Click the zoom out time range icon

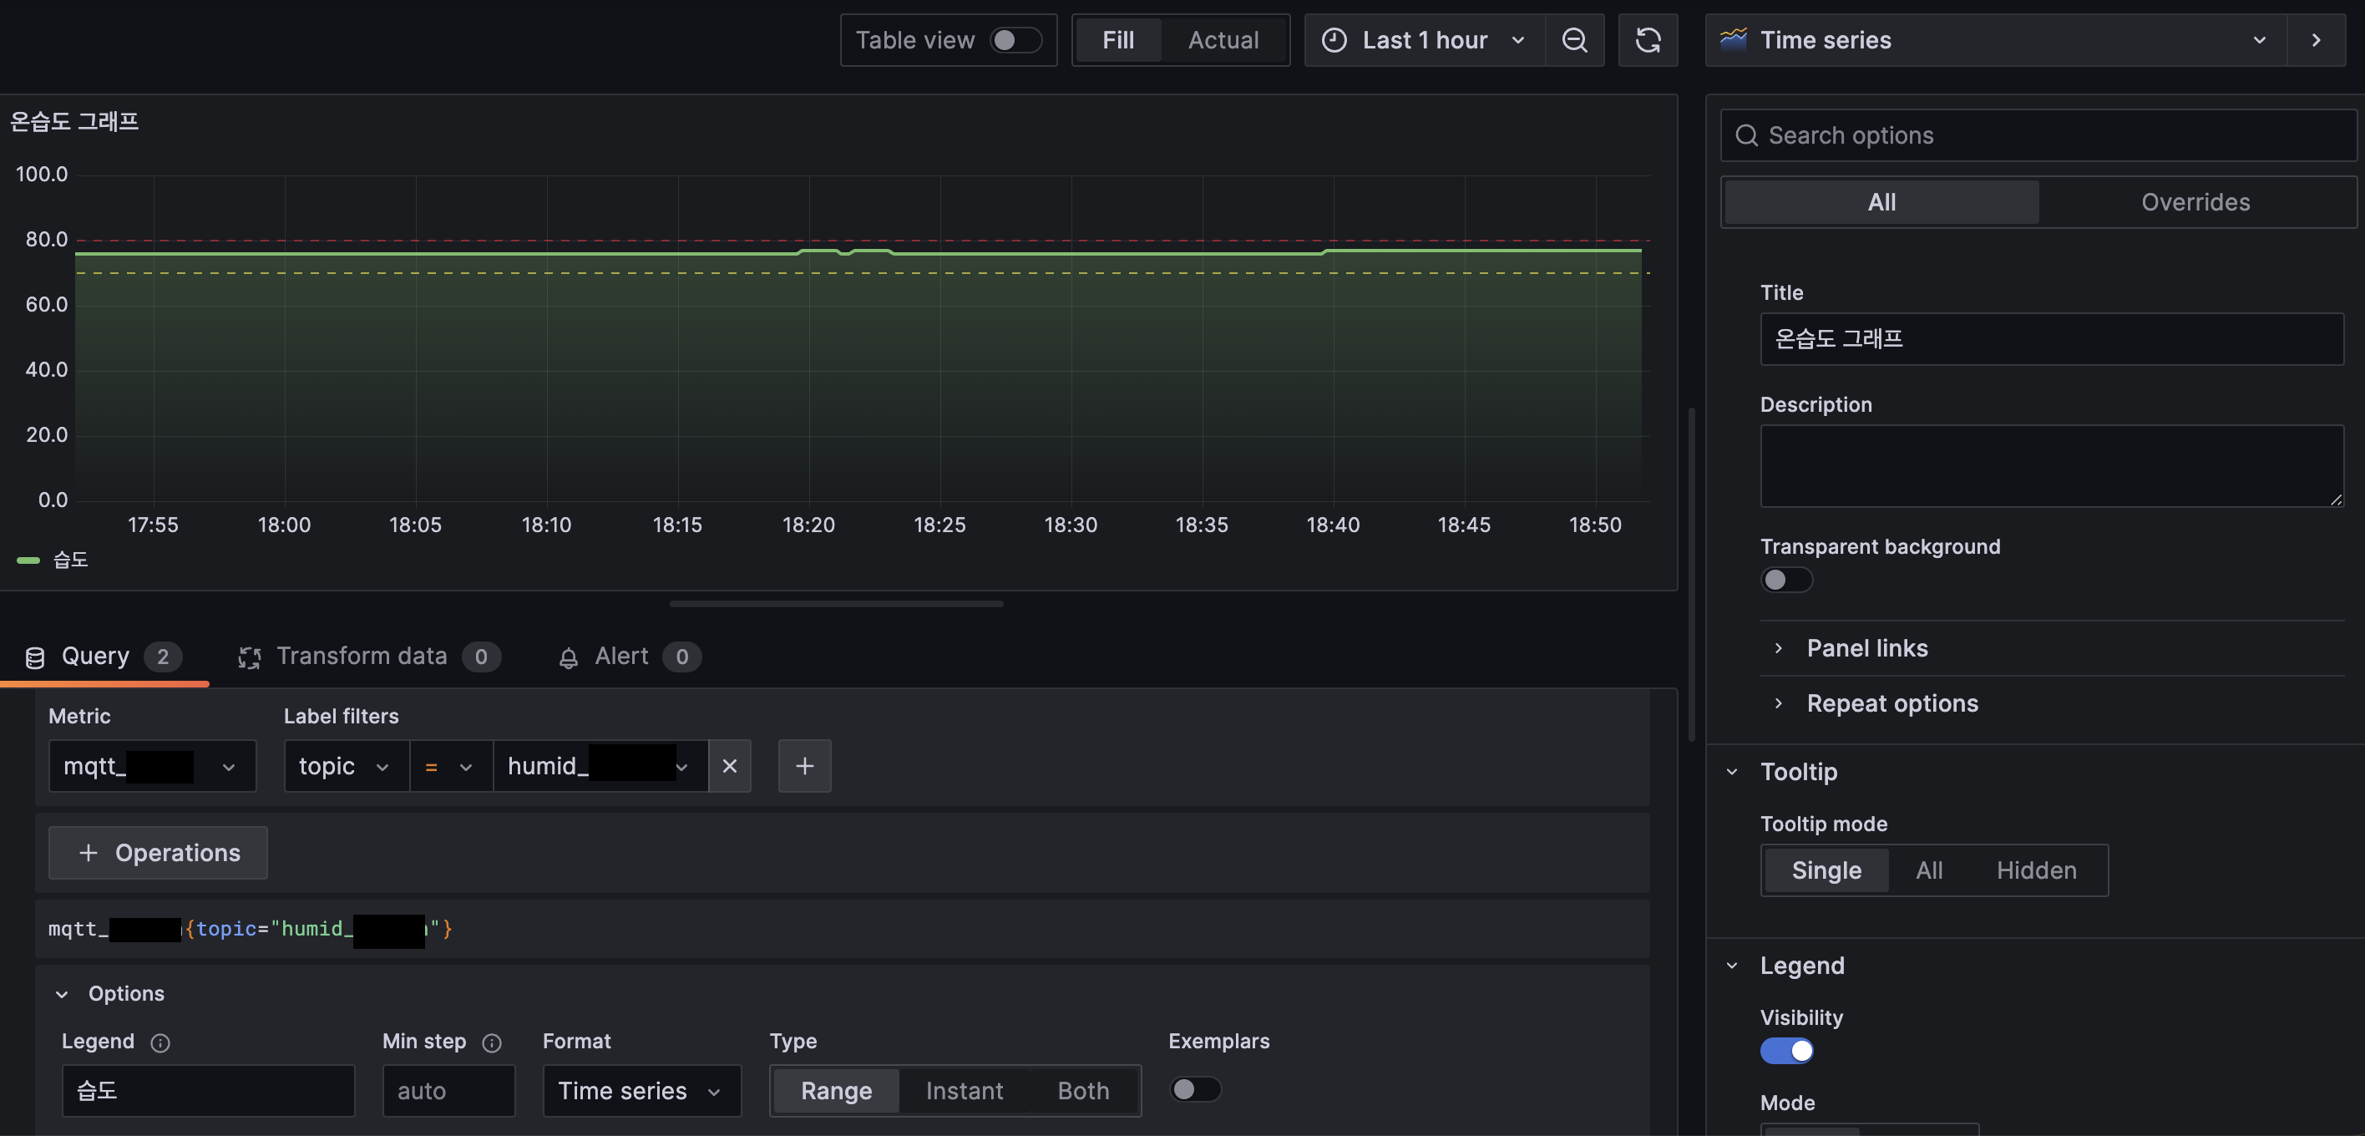(x=1574, y=39)
